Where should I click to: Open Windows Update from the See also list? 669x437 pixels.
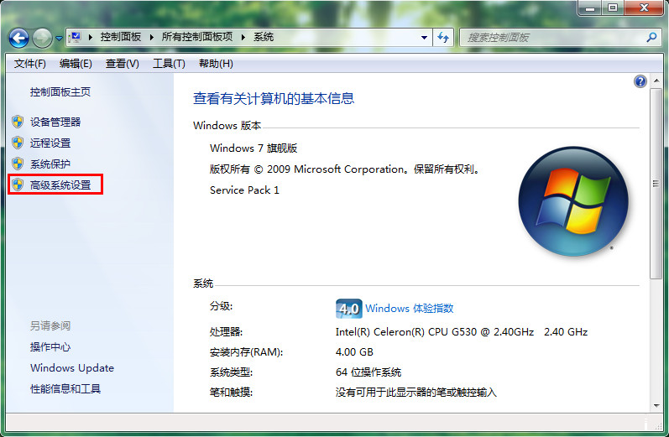(x=72, y=368)
